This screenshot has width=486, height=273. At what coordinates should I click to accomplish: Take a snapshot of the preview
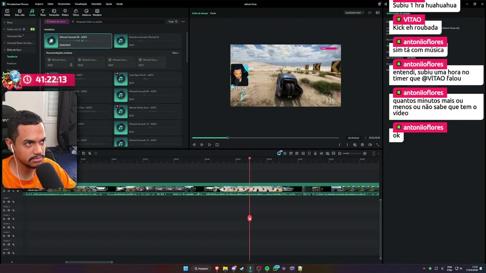click(362, 144)
